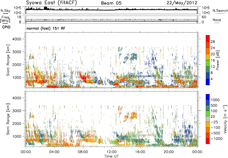Click the '500' tick on Velocity colorbar
This screenshot has height=158, width=228.
[214, 105]
